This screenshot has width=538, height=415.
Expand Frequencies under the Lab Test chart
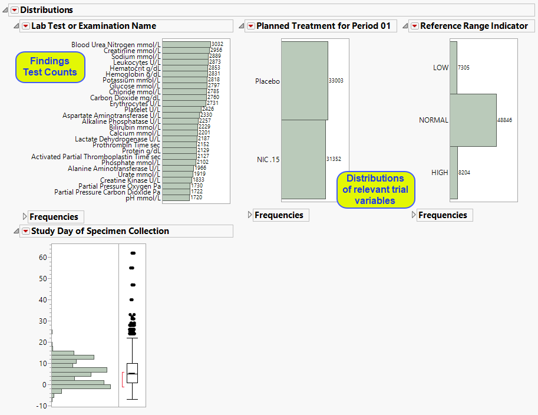(x=24, y=216)
